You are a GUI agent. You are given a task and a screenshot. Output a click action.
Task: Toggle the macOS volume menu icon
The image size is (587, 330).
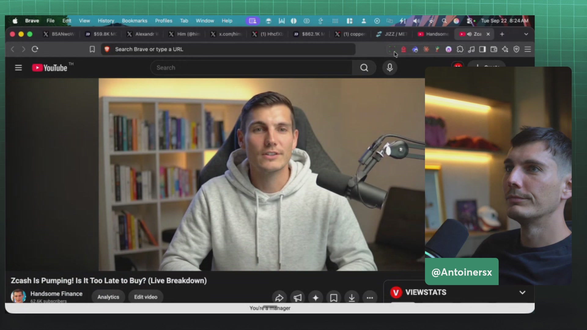[x=416, y=21]
